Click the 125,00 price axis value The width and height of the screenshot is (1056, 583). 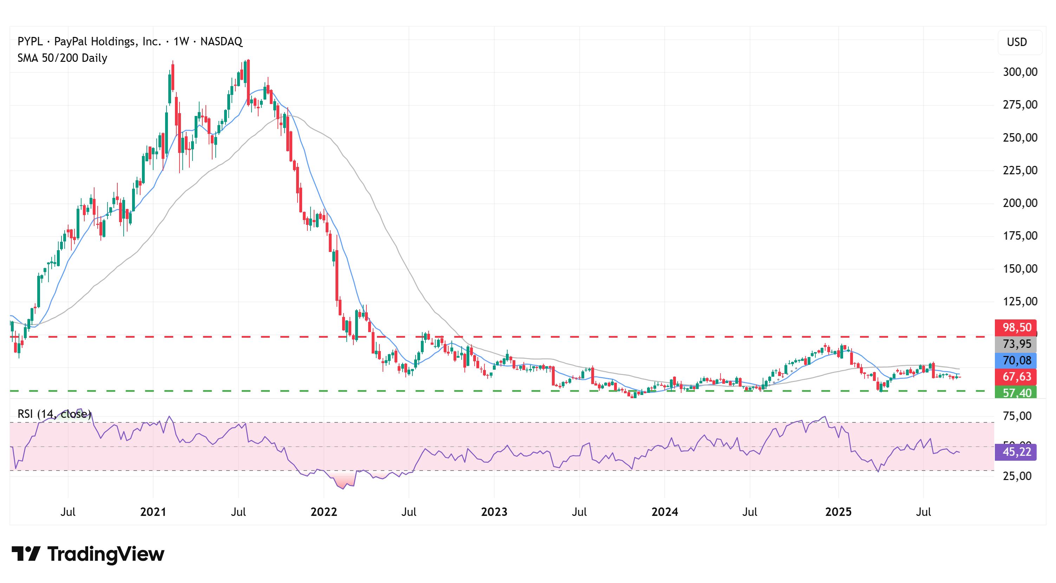1020,302
